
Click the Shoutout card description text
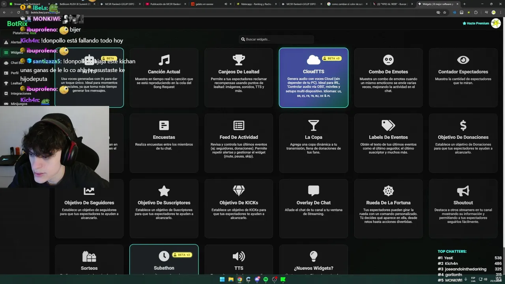pyautogui.click(x=463, y=216)
